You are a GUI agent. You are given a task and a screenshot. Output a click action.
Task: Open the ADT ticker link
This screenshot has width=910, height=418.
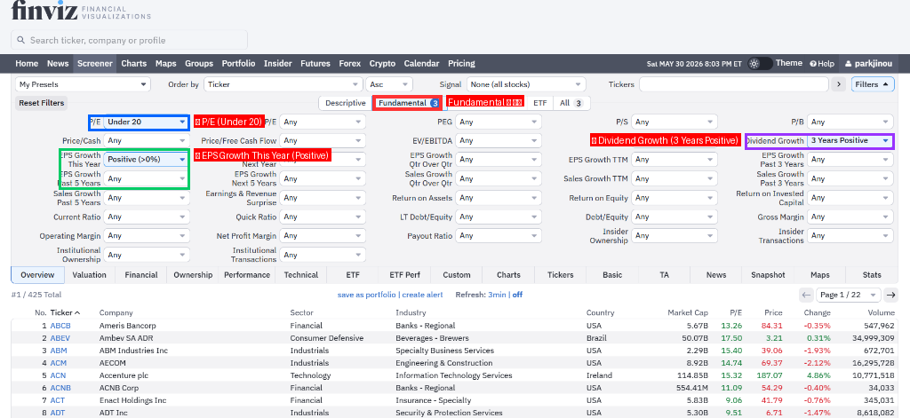[x=58, y=413]
